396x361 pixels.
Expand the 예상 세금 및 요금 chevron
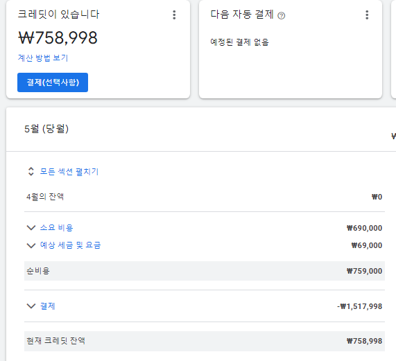click(31, 245)
